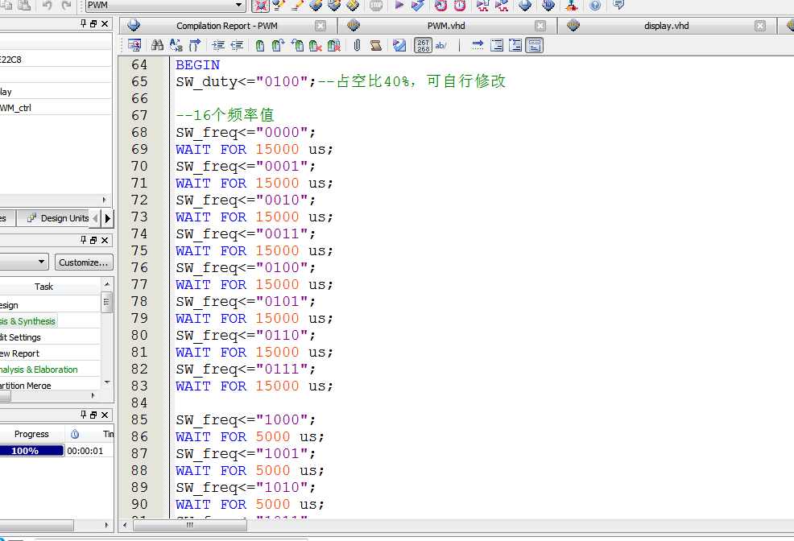Click the Replace A-to-B icon
The image size is (794, 541).
pos(176,46)
